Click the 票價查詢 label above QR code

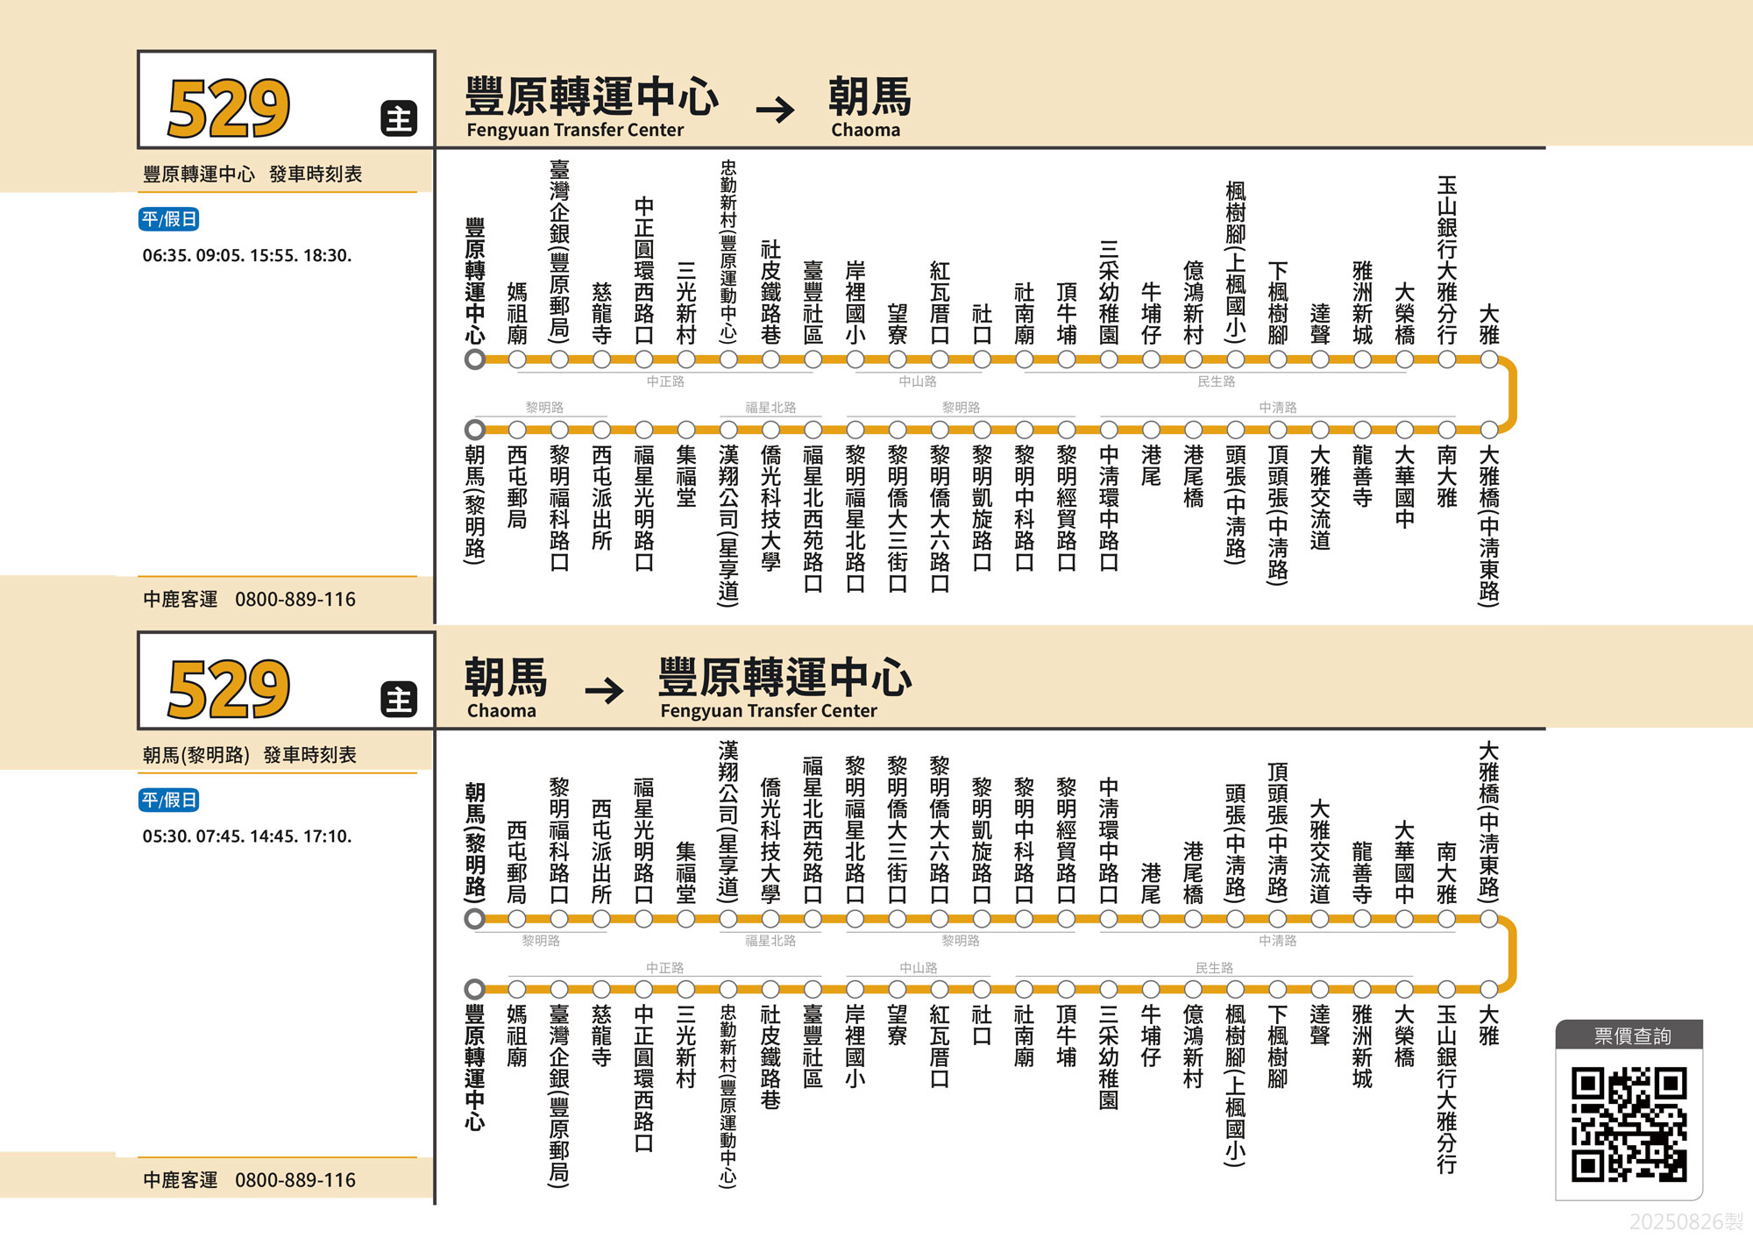[x=1631, y=1036]
